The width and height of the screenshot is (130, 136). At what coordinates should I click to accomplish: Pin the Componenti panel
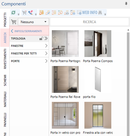pos(126,4)
